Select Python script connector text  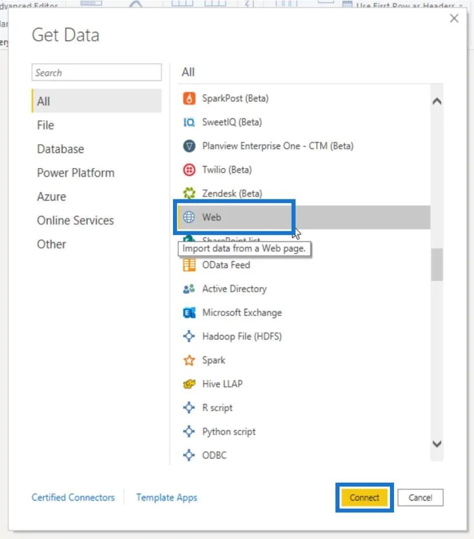(x=229, y=432)
